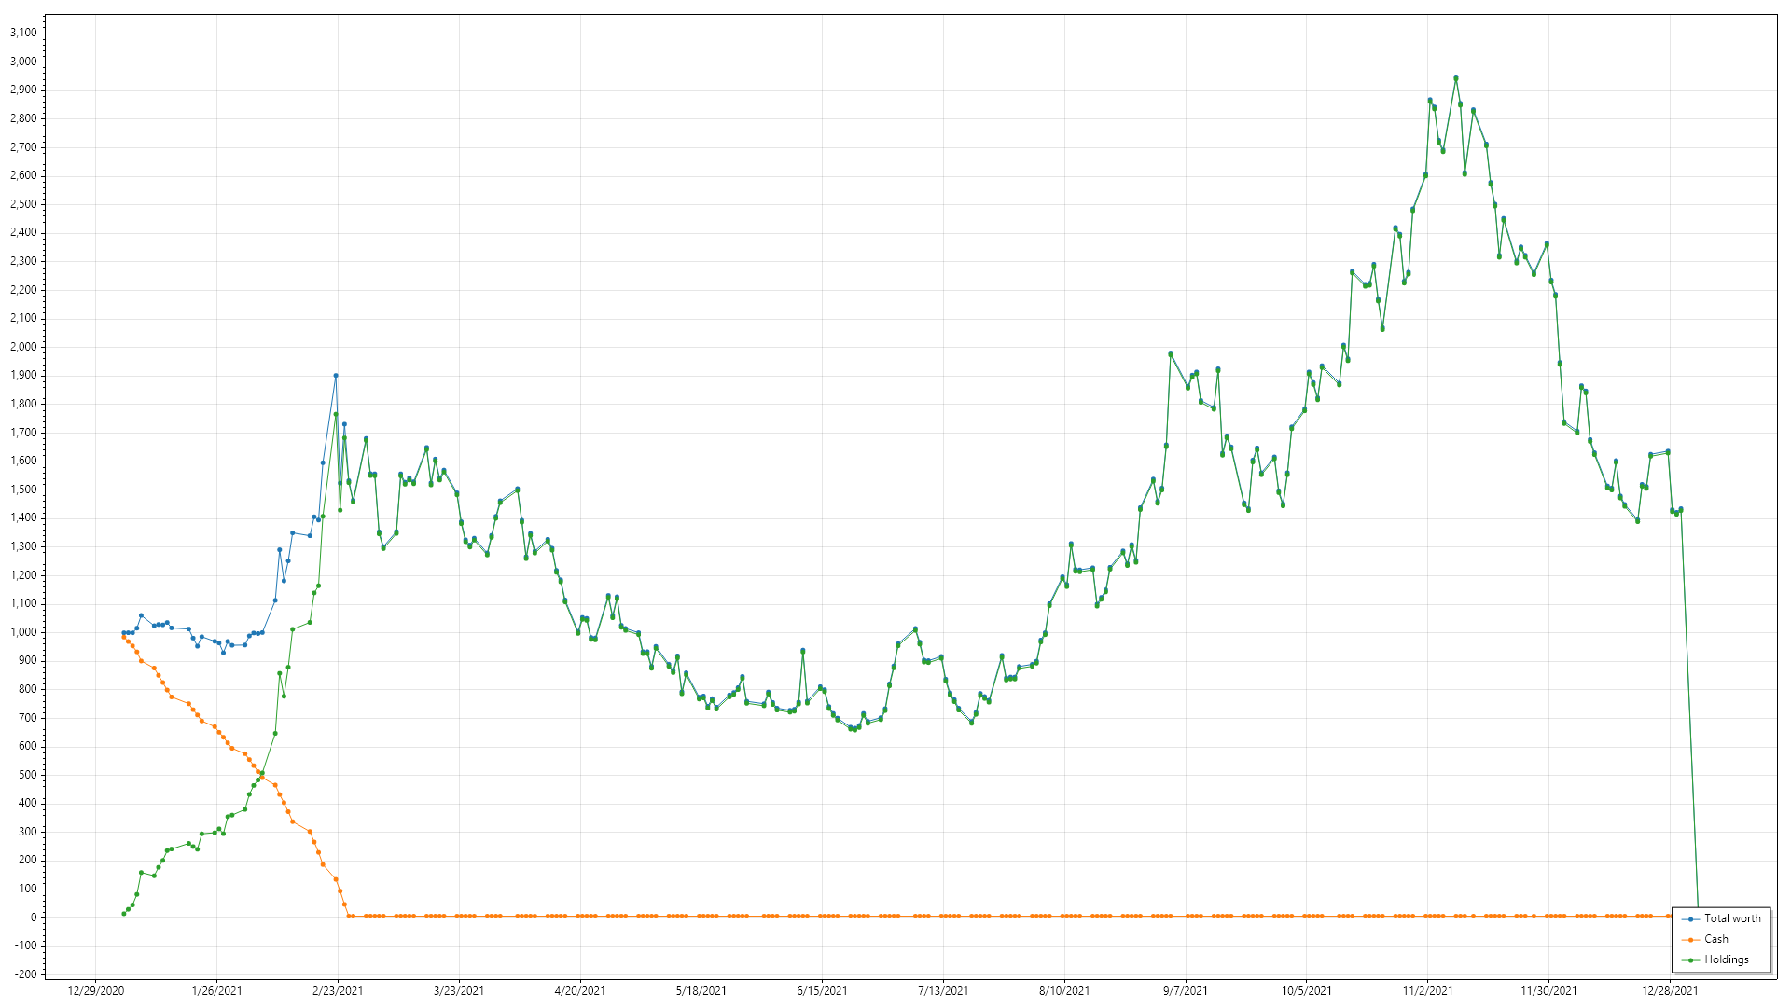The height and width of the screenshot is (1007, 1791).
Task: Click the -200 y-axis label
Action: click(26, 974)
